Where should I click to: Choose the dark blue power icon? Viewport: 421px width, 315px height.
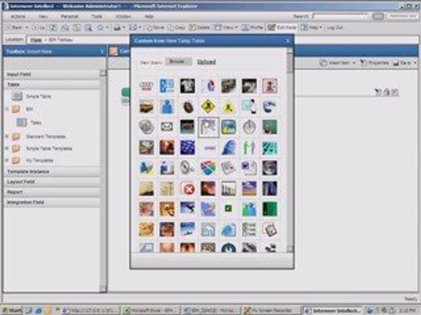tap(228, 248)
